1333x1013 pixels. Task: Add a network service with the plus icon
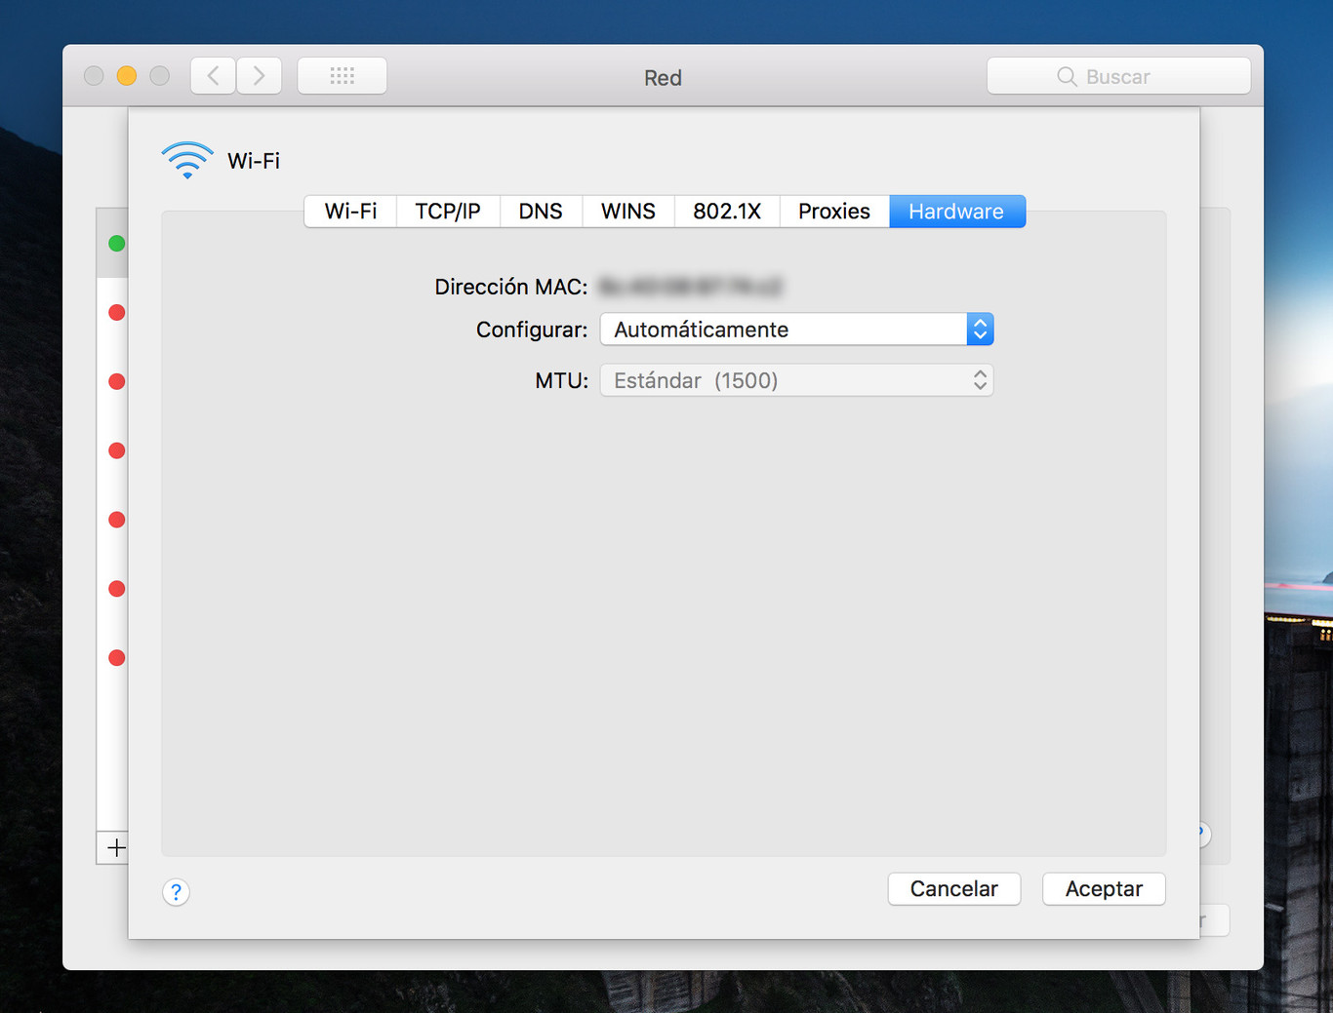116,847
